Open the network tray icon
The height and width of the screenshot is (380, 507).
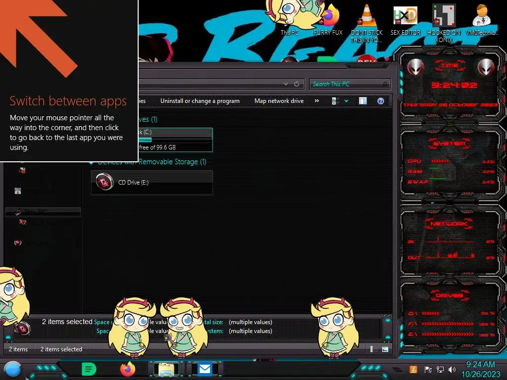pos(440,370)
